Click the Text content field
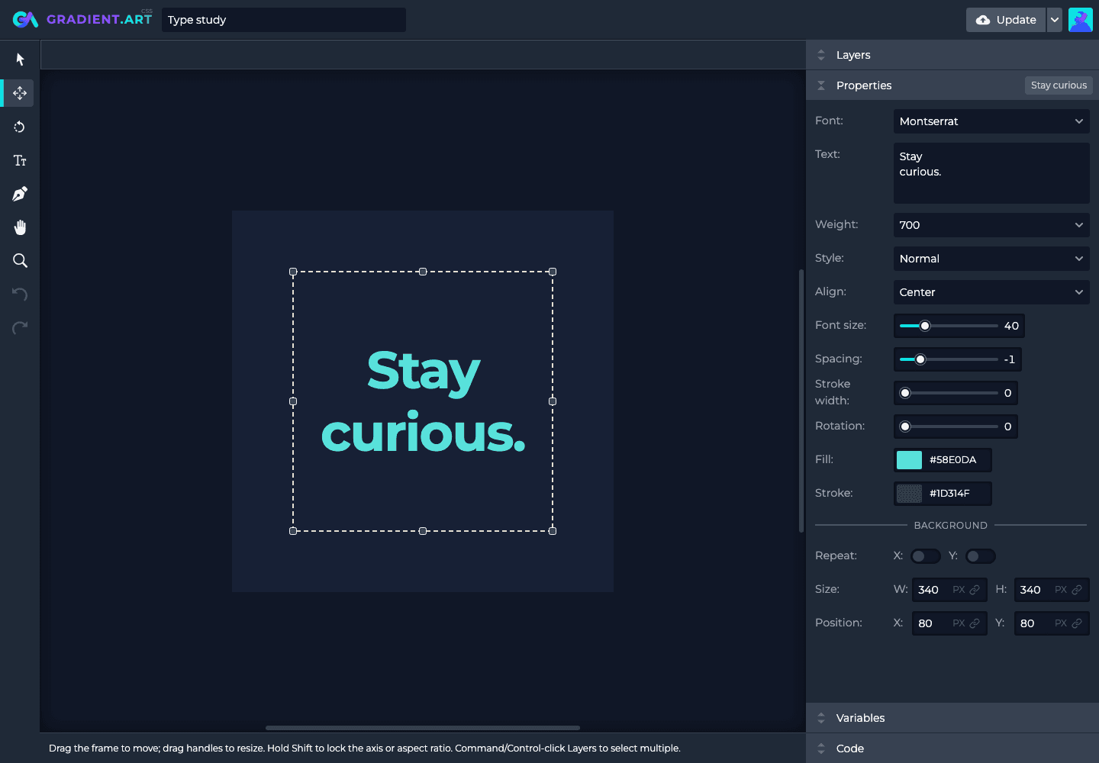Viewport: 1099px width, 763px height. 991,173
